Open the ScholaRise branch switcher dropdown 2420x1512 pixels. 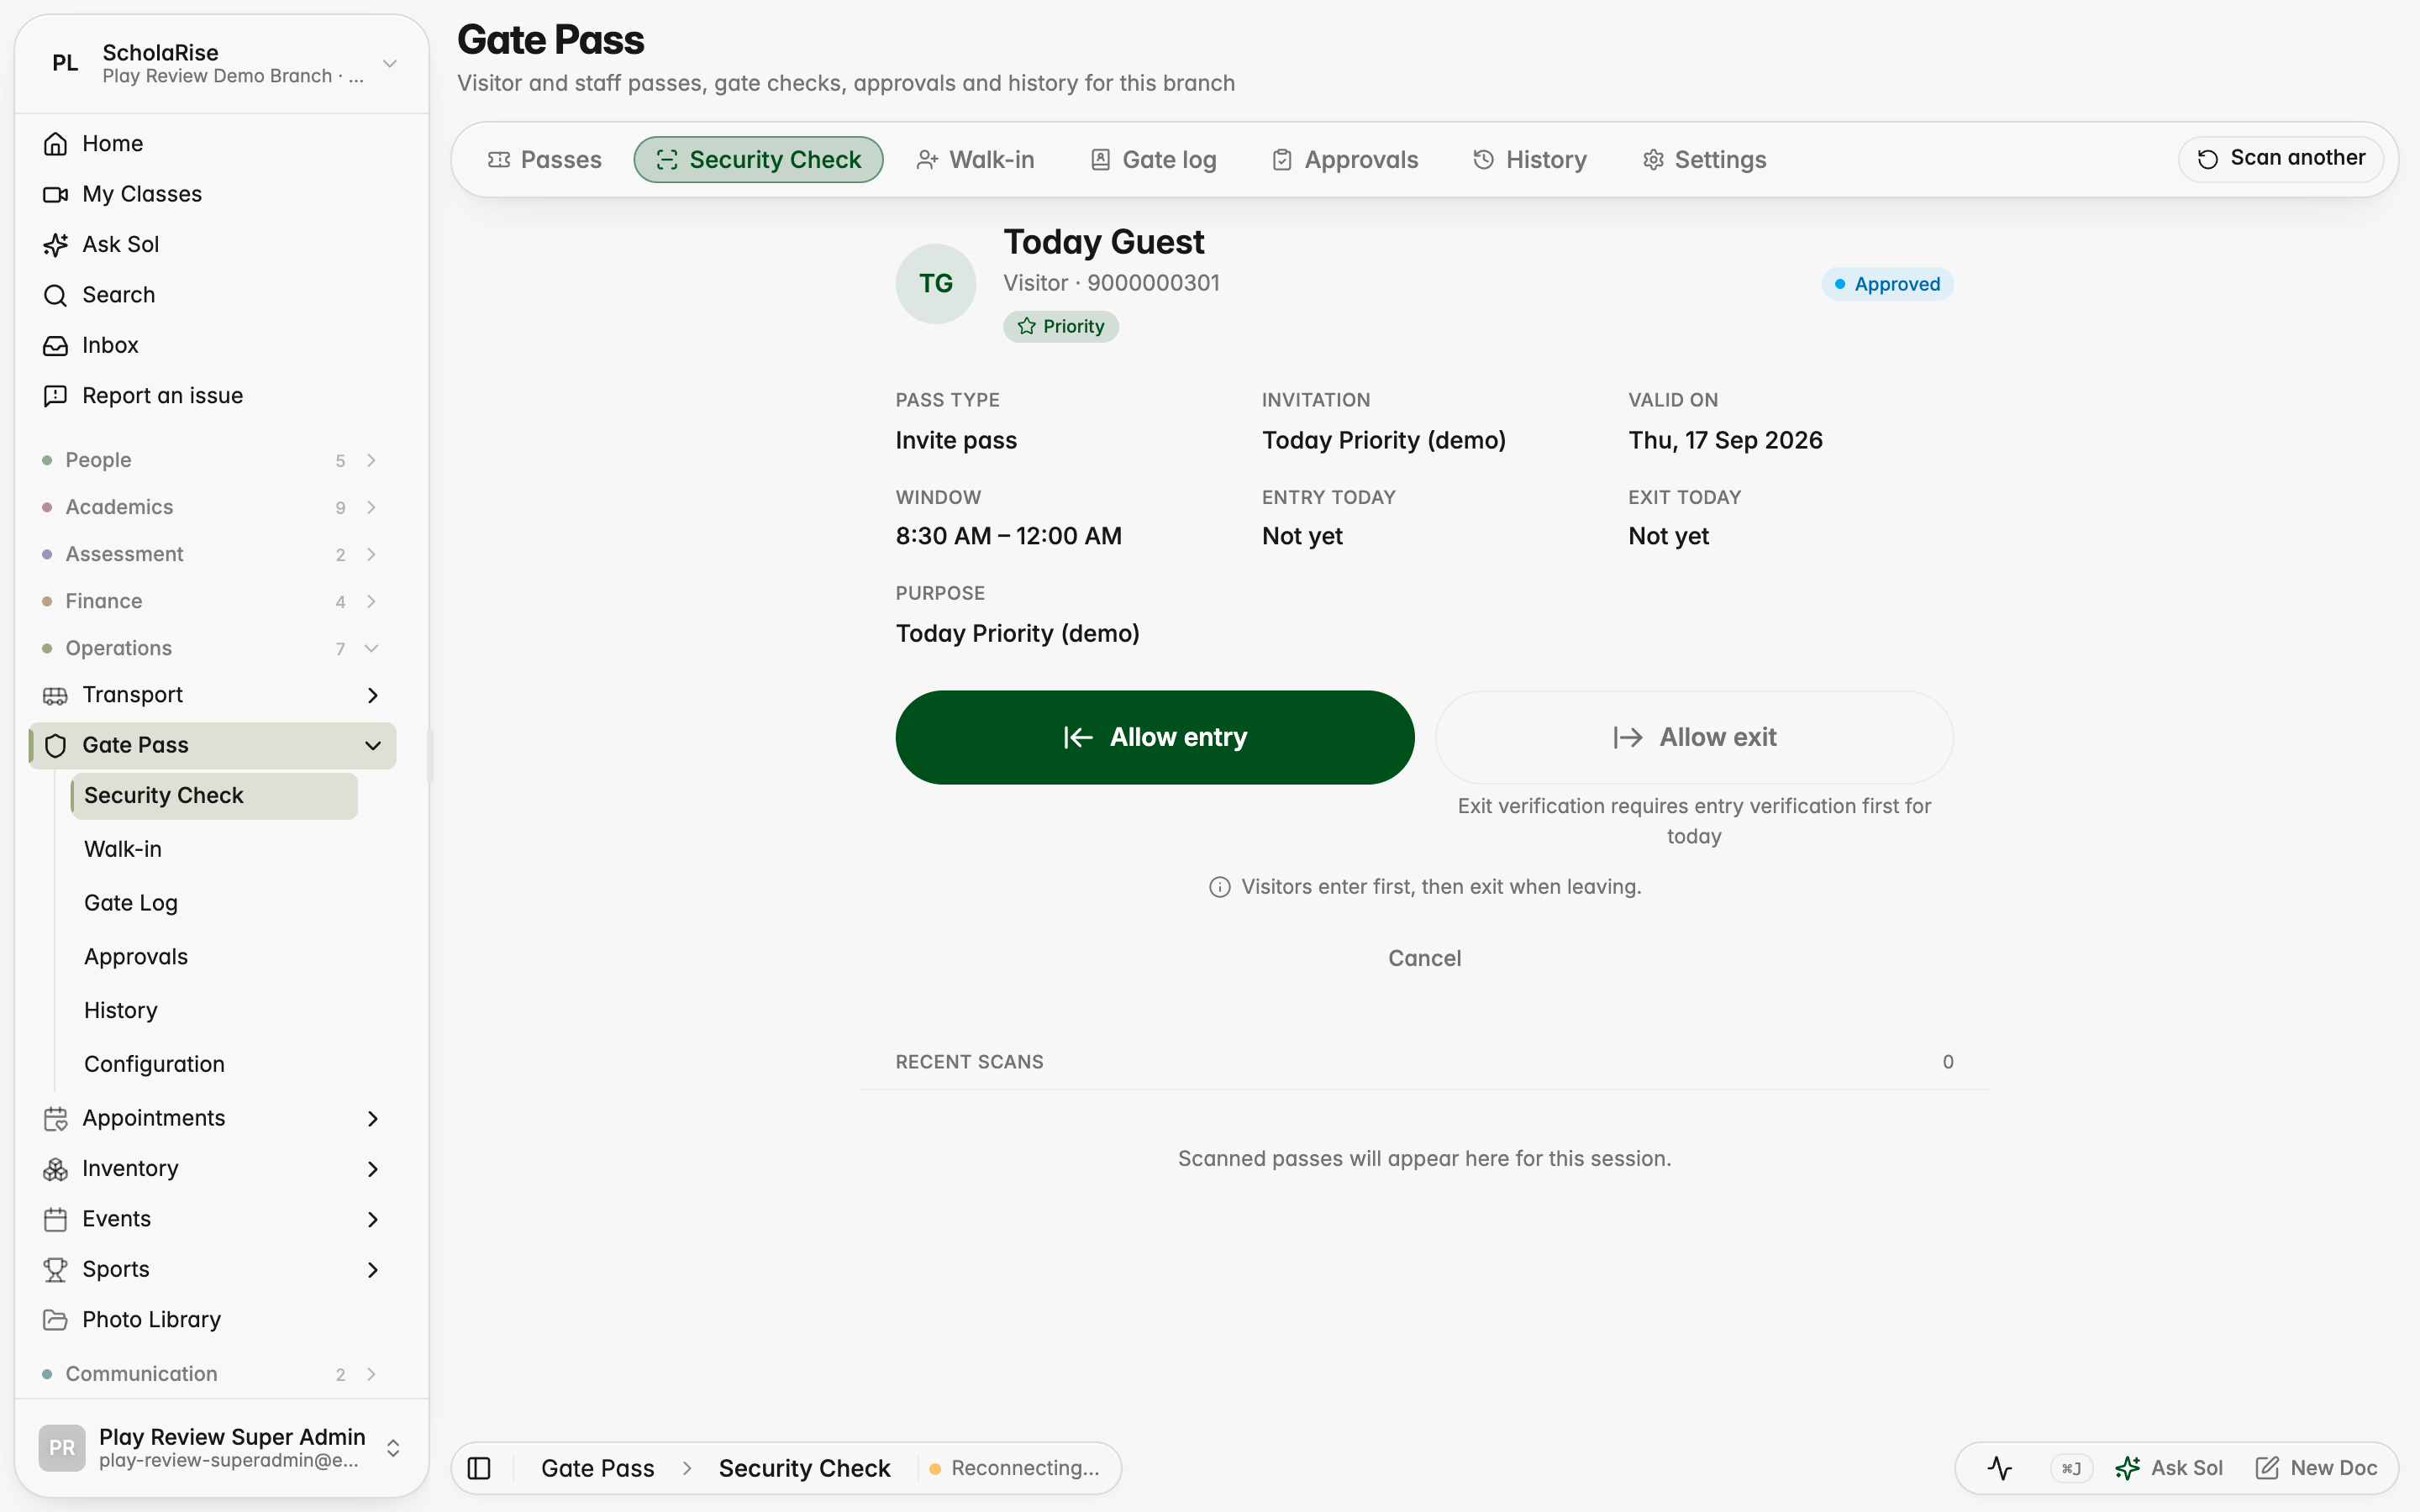coord(222,63)
